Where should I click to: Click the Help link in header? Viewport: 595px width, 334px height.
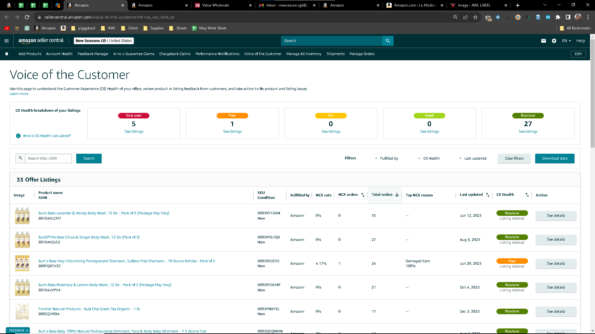coord(580,41)
